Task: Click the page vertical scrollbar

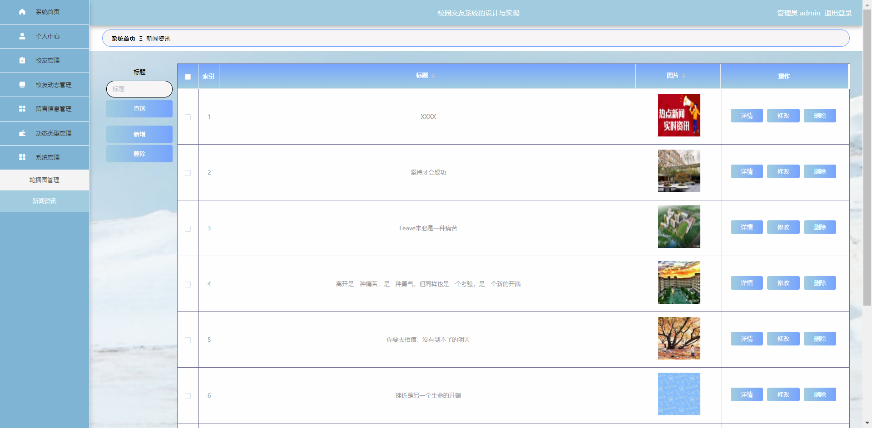Action: (867, 156)
